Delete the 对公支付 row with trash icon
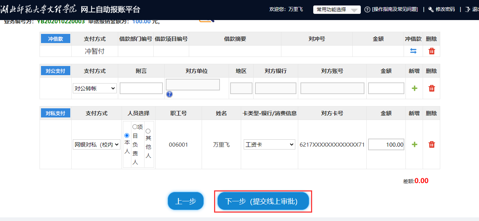Image resolution: width=479 pixels, height=221 pixels. (x=431, y=88)
